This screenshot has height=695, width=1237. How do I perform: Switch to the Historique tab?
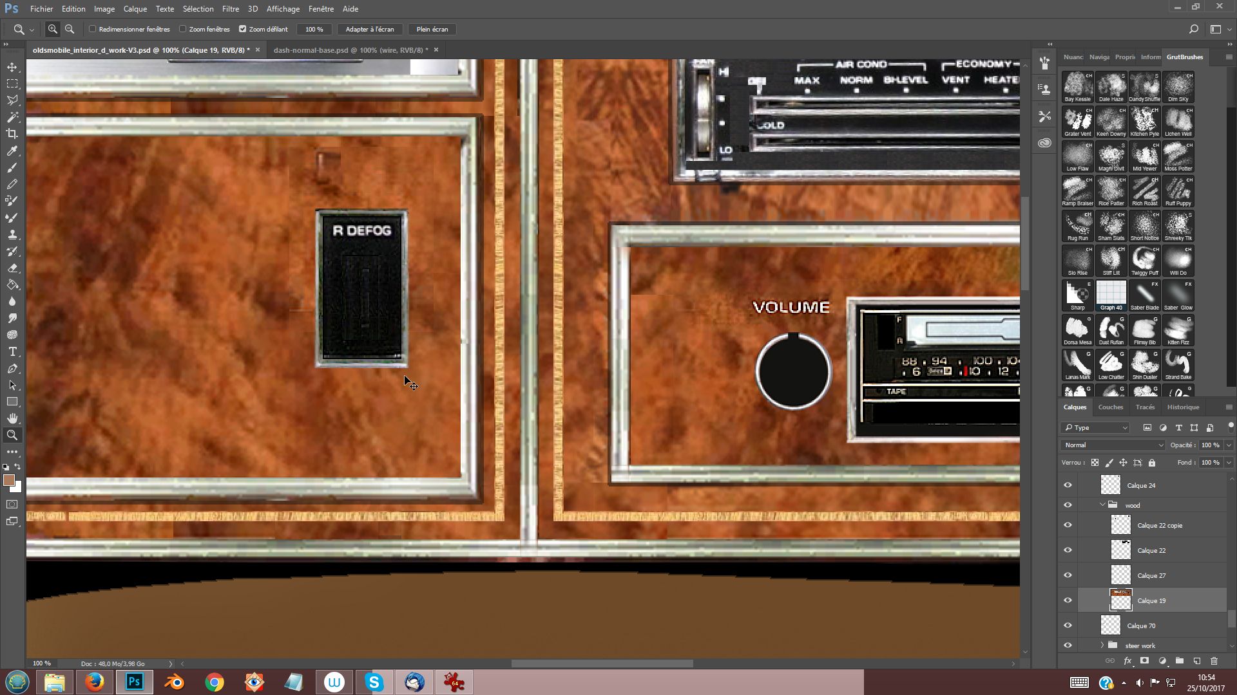[x=1183, y=407]
